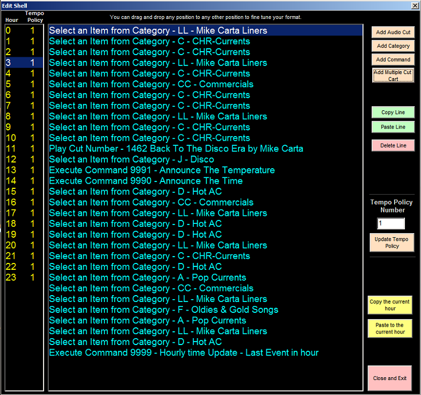The height and width of the screenshot is (395, 421).
Task: Select 'Execute Command 9999 - Hourly time Update' line
Action: 205,353
